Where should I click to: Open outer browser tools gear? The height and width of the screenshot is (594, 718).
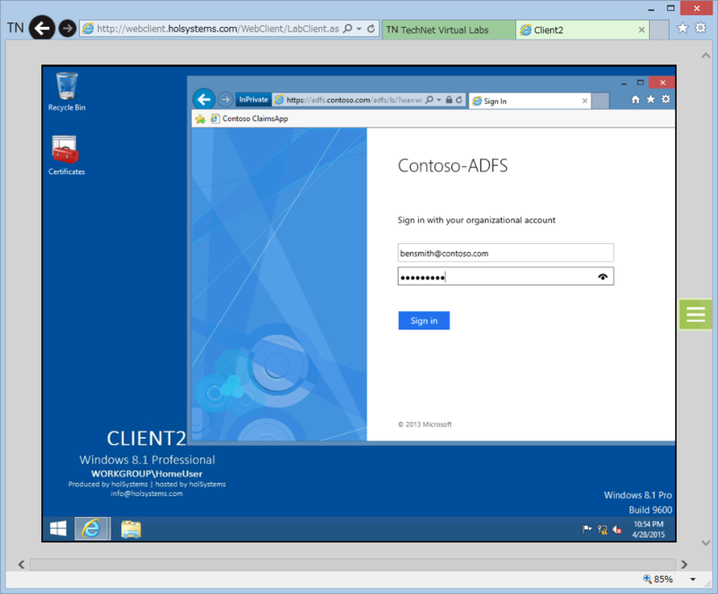point(701,28)
